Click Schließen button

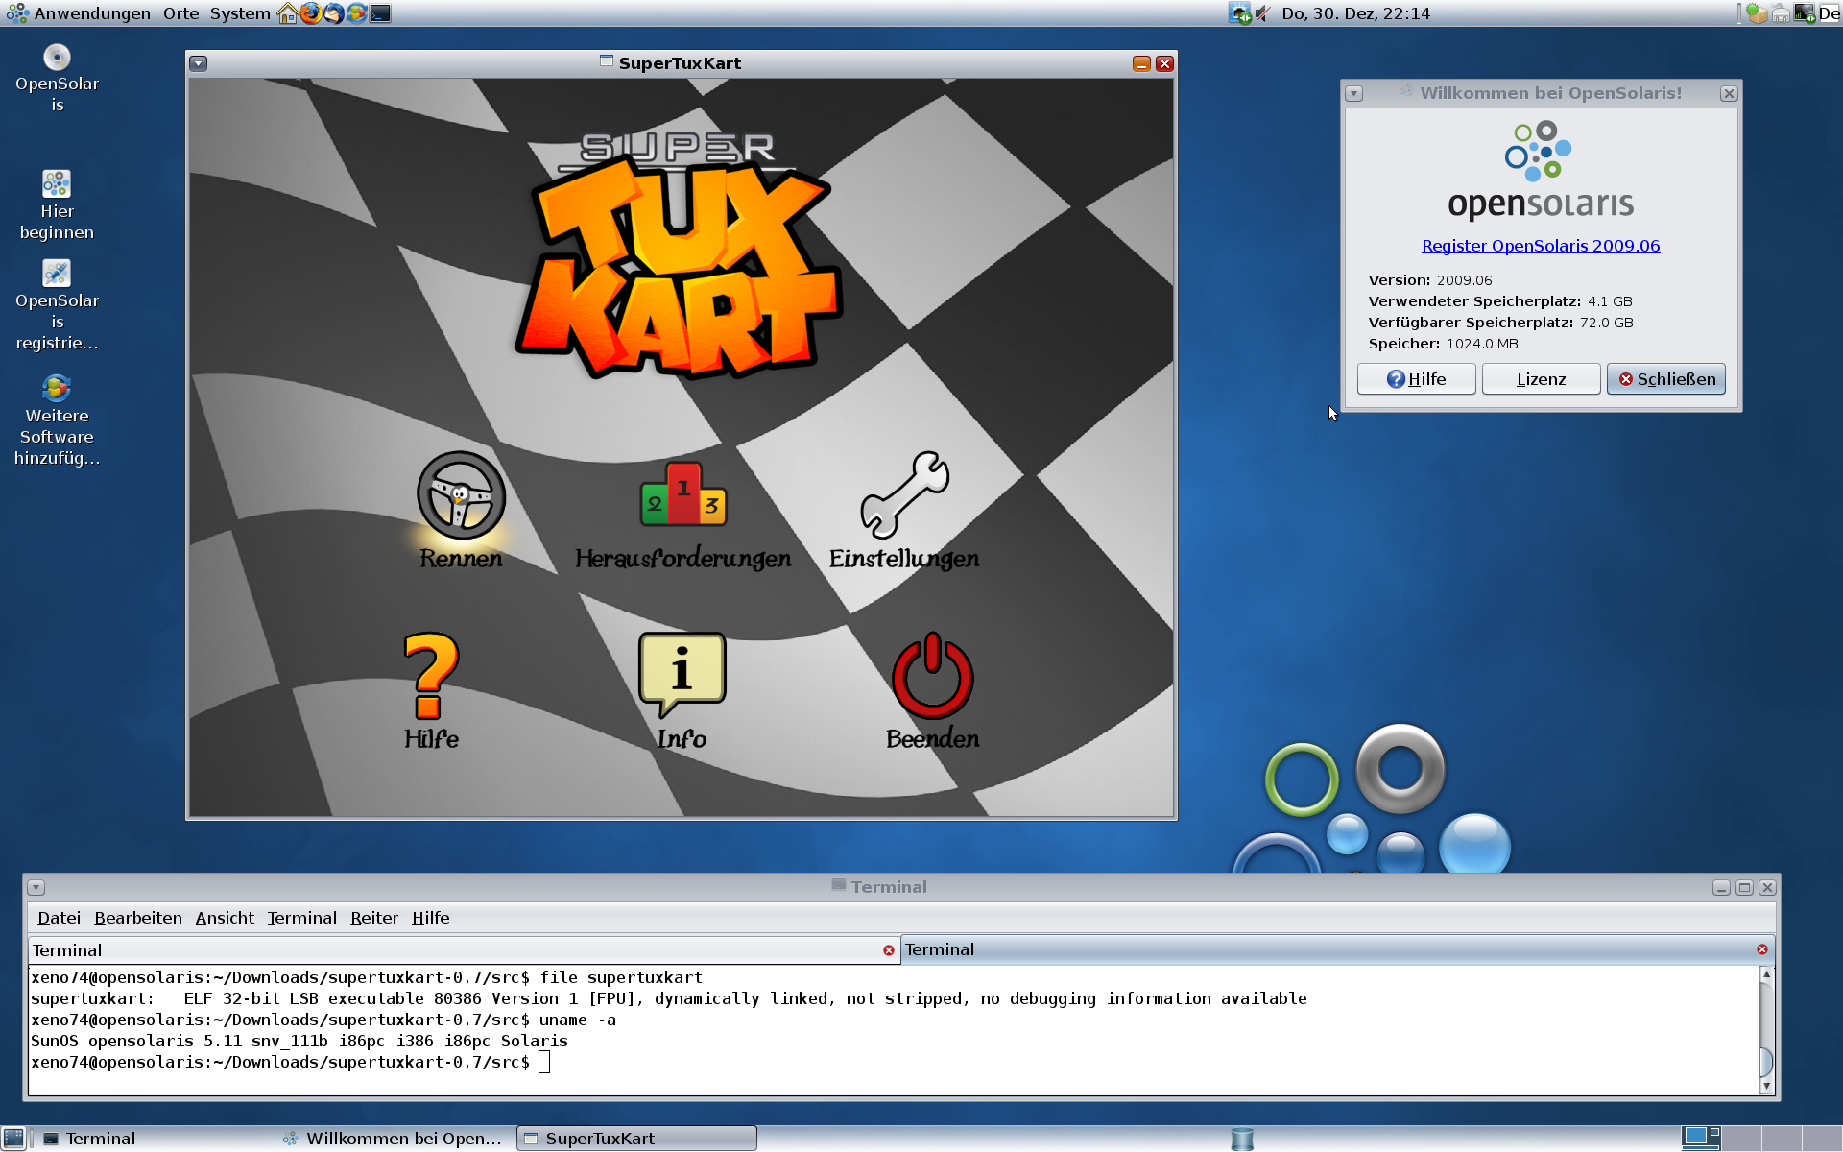coord(1666,379)
